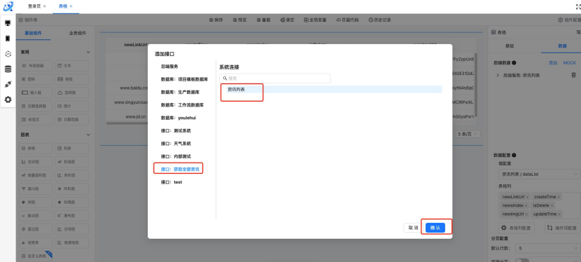Viewport: 581px width, 262px height.
Task: Open 组件配置 in the top right
Action: pyautogui.click(x=570, y=20)
